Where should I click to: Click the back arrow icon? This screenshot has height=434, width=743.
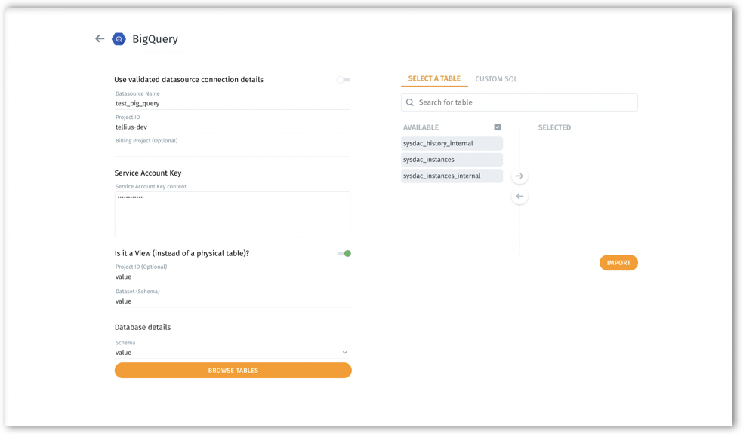click(100, 38)
